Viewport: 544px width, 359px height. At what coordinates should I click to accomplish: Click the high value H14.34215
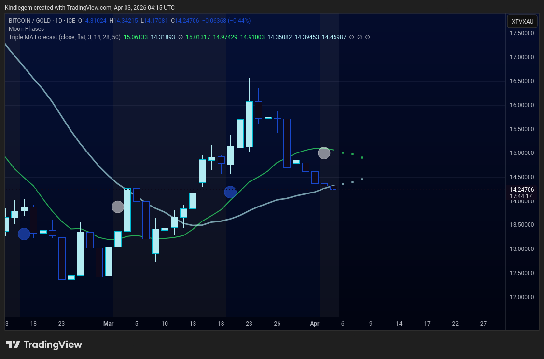(124, 21)
